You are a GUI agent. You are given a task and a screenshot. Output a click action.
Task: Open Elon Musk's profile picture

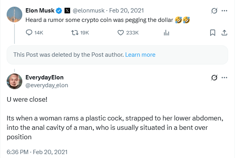coord(14,14)
